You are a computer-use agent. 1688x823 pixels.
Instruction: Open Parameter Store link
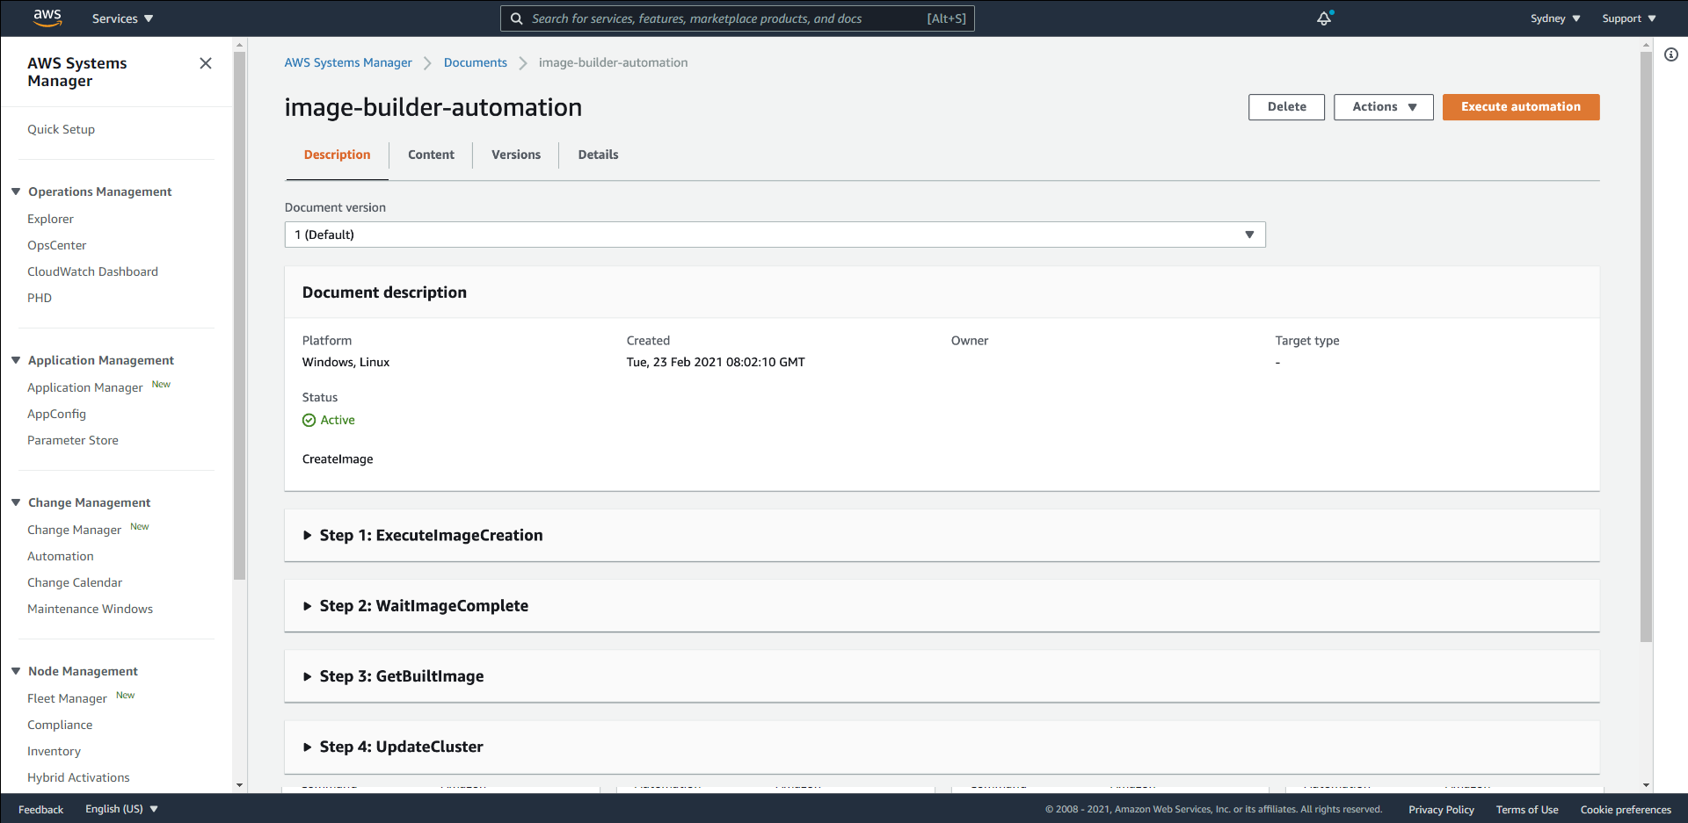(x=72, y=440)
